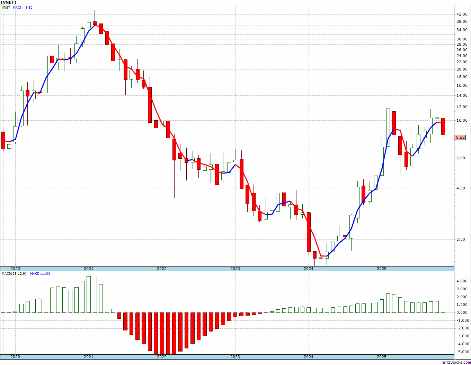This screenshot has width=471, height=365.
Task: Select 2021 on the MACD panel time axis
Action: [89, 357]
